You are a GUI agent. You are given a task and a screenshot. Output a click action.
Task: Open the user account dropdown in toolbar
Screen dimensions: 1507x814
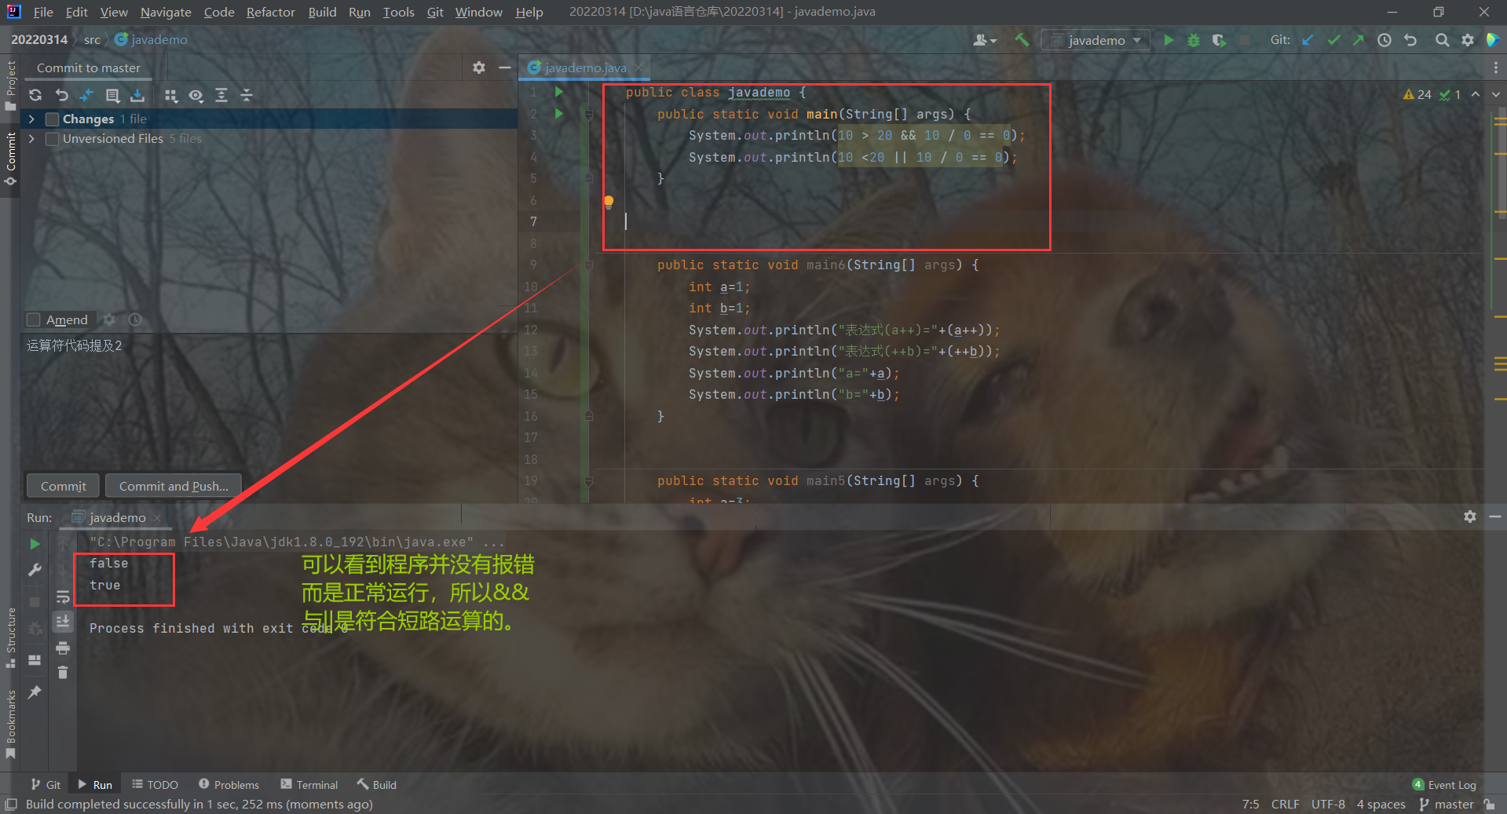point(985,40)
